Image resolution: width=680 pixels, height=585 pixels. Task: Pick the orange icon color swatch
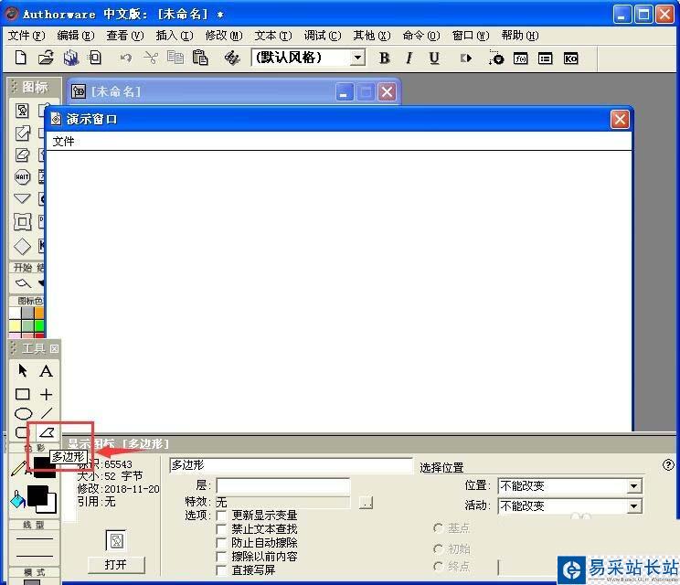click(x=39, y=313)
